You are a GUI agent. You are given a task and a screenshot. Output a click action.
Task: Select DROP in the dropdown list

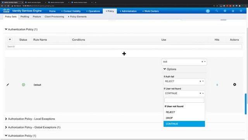pos(184,118)
